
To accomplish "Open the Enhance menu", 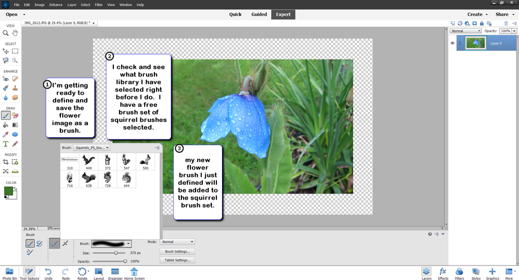I will click(x=56, y=5).
